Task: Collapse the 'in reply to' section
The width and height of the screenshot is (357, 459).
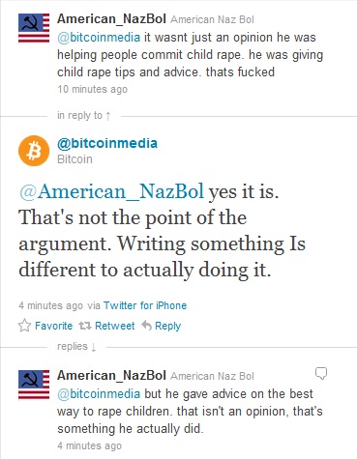Action: (84, 115)
